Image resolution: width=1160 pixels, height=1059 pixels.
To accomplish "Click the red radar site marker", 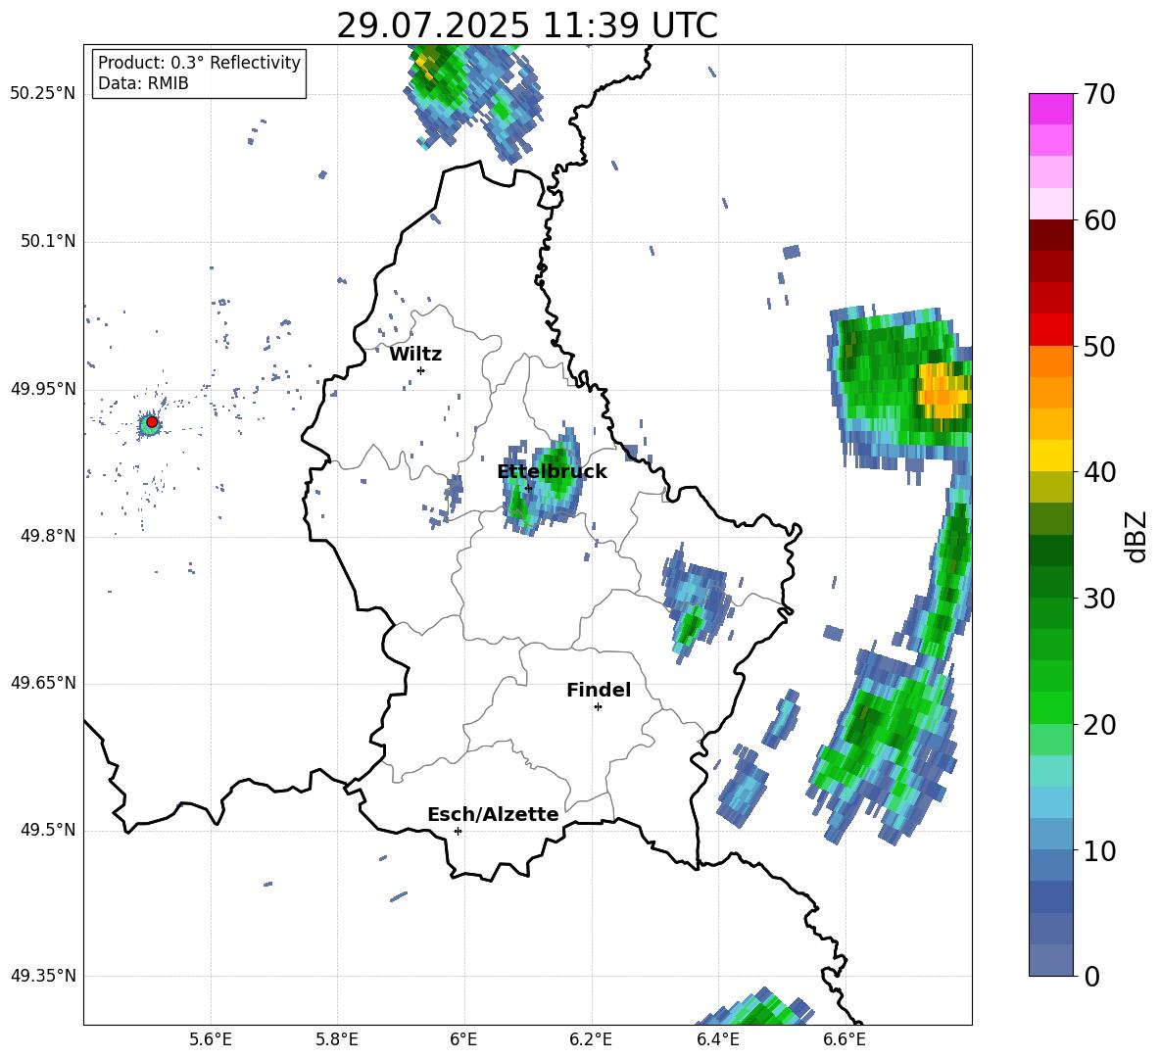I will click(152, 422).
